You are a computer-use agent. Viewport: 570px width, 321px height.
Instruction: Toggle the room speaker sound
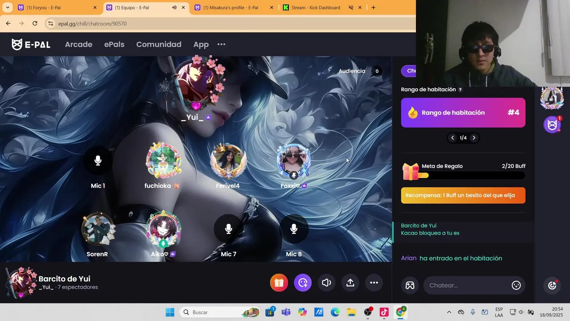pos(326,283)
